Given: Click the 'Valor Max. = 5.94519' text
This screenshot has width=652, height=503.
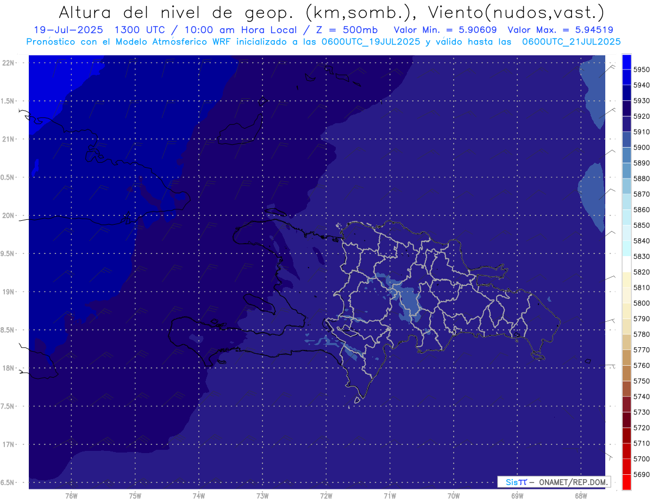Looking at the screenshot, I should pyautogui.click(x=560, y=30).
